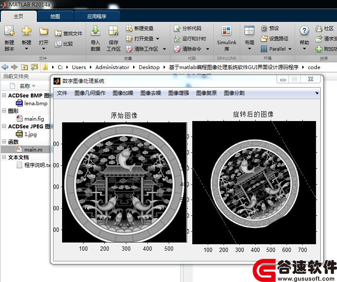Open dropdown arrow next to 清除命令
The image size is (337, 282).
click(x=208, y=49)
